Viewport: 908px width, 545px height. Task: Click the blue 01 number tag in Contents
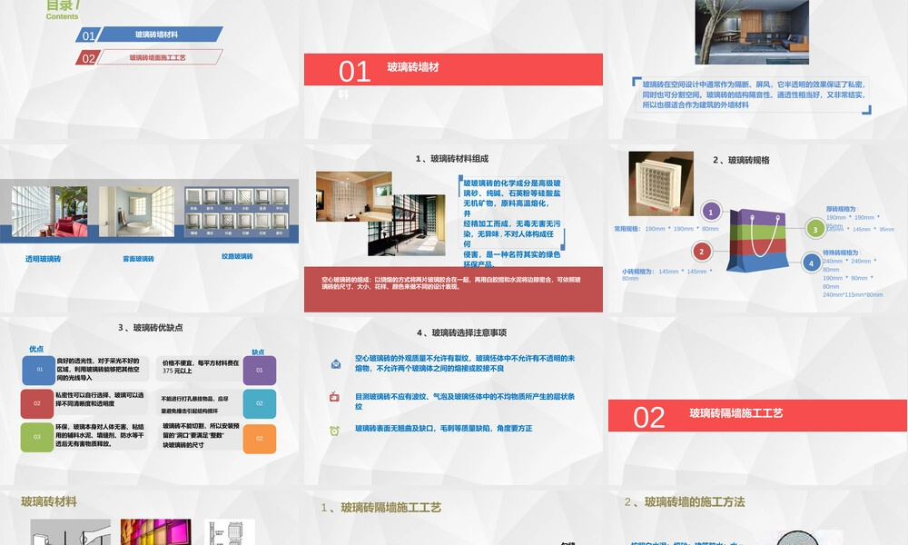[88, 35]
